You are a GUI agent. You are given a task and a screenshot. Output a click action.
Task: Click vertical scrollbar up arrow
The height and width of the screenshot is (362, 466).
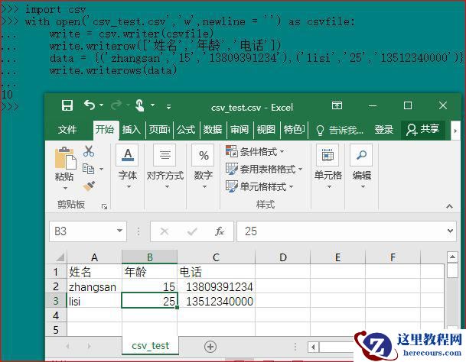452,257
